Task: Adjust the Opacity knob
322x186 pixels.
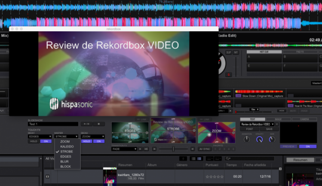Action: (259, 140)
